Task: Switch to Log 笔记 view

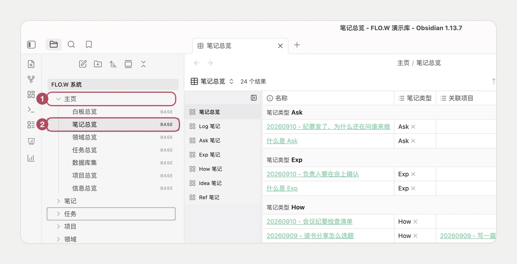Action: tap(222, 126)
